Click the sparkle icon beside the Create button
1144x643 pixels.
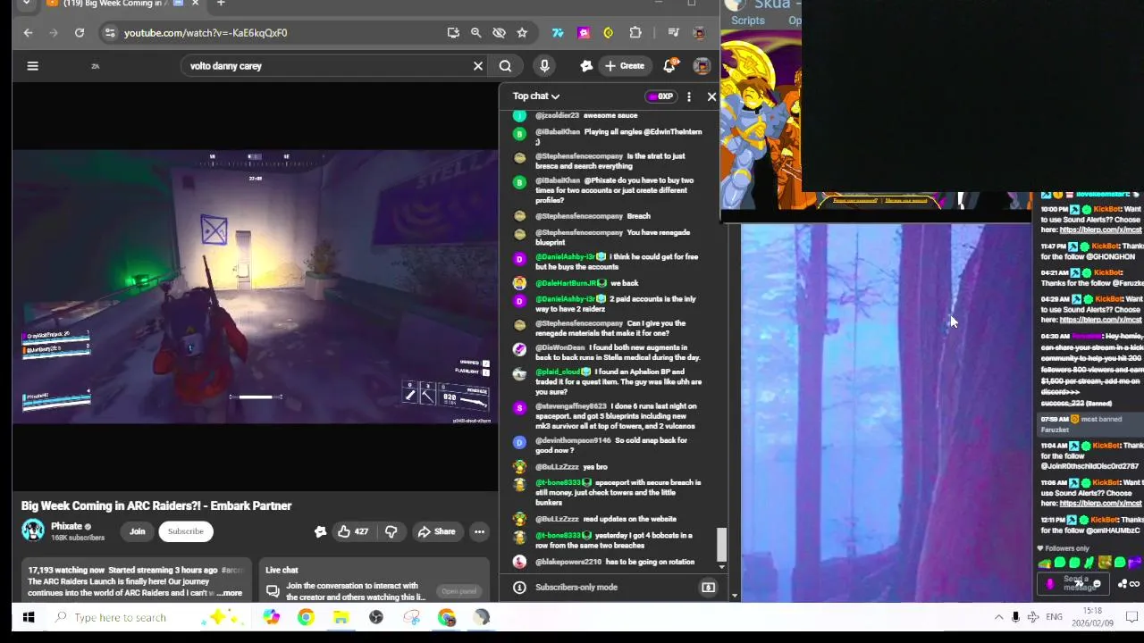click(586, 65)
